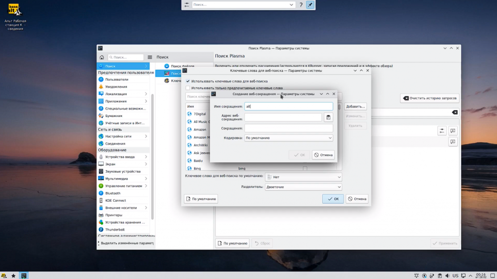Click the paste clipboard icon beside shortcut URL
Viewport: 497px width, 279px height.
click(x=329, y=117)
